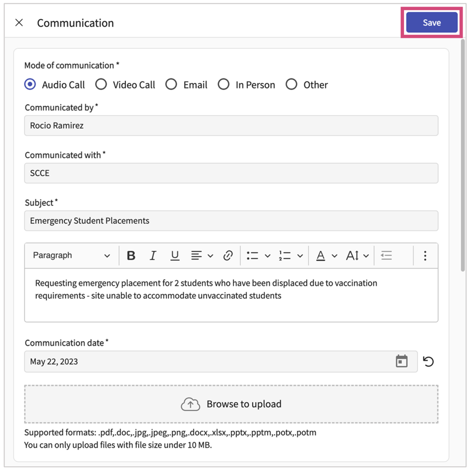Click the decrease indent icon

386,256
